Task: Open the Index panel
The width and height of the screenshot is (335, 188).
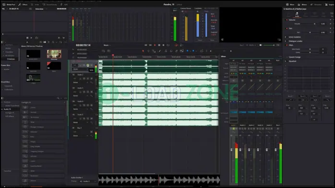Action: [x=35, y=4]
